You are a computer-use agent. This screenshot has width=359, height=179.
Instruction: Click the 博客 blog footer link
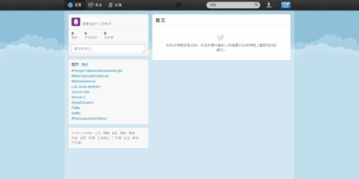pos(132,133)
